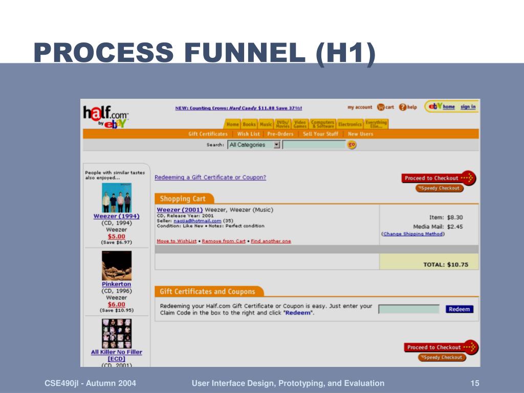Open the Books tab
This screenshot has width=524, height=393.
pyautogui.click(x=249, y=124)
